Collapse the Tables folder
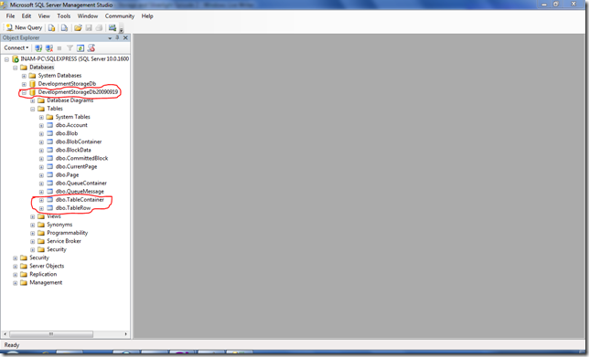 pyautogui.click(x=33, y=110)
